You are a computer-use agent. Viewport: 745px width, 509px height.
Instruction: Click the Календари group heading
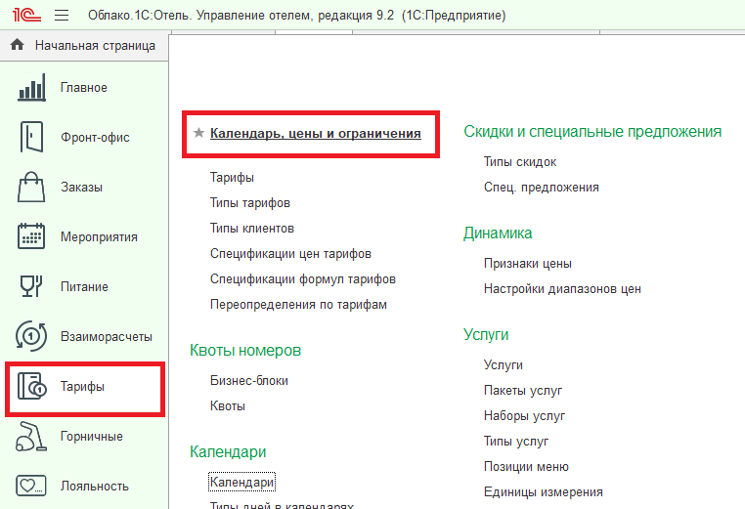coord(228,452)
